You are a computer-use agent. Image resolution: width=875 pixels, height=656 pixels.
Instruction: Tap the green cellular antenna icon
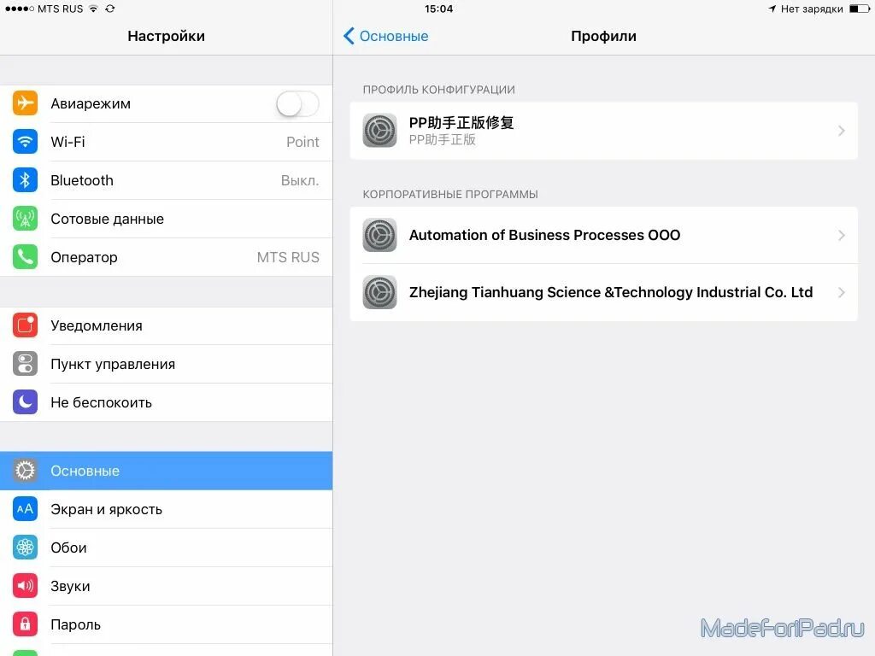[25, 219]
